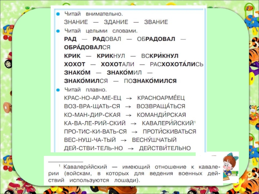Click the heading 'Читай внимательно.'
The height and width of the screenshot is (194, 259).
[94, 14]
